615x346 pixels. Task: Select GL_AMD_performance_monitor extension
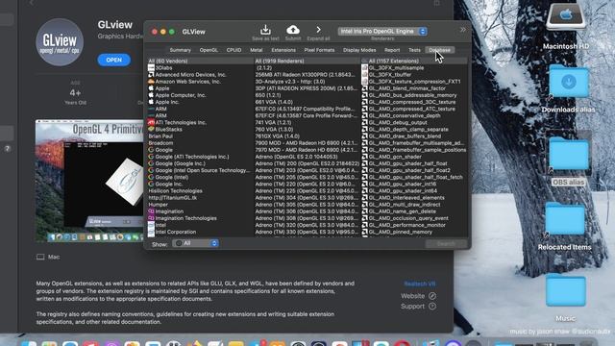click(414, 225)
